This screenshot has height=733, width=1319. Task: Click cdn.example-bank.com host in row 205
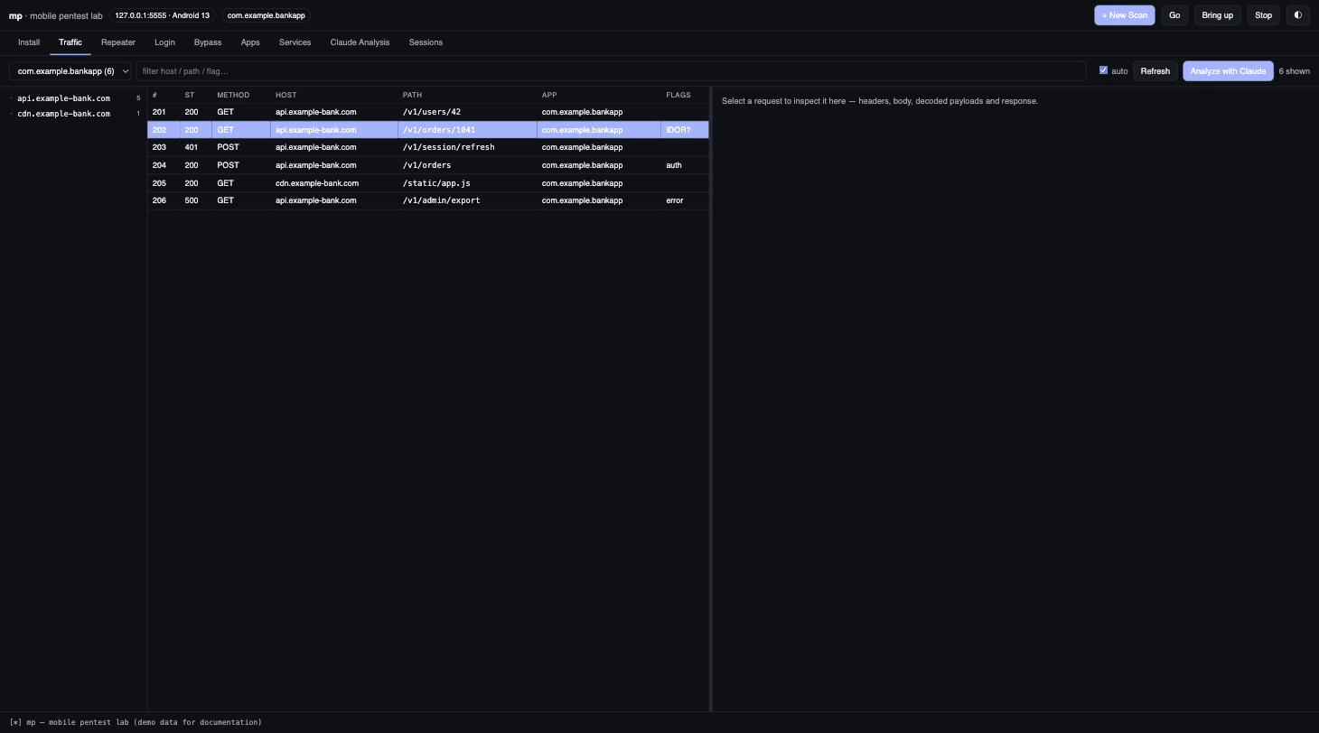pos(317,183)
